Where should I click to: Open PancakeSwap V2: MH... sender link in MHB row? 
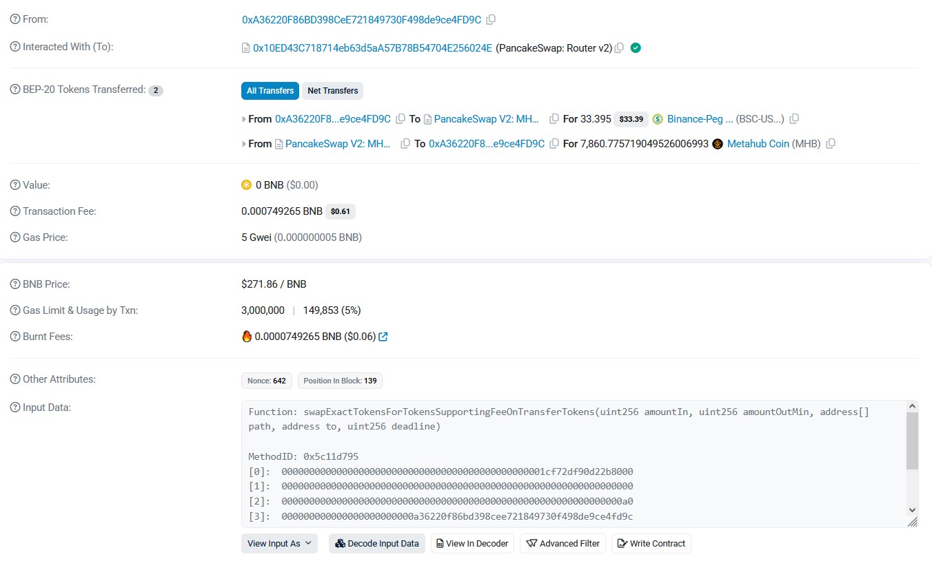(x=338, y=144)
